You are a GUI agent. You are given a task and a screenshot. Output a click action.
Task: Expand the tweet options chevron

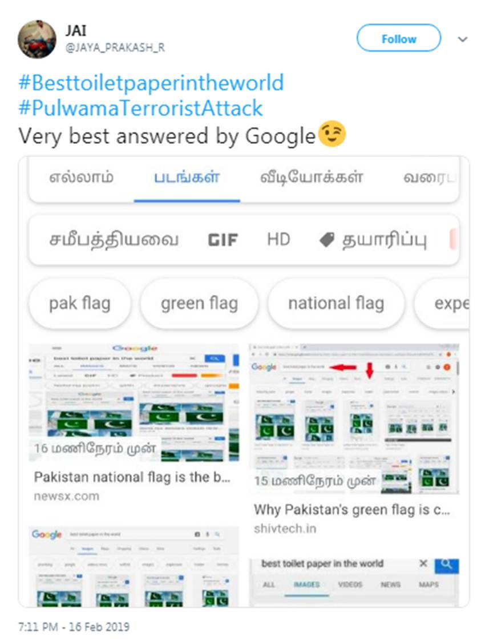click(x=463, y=39)
